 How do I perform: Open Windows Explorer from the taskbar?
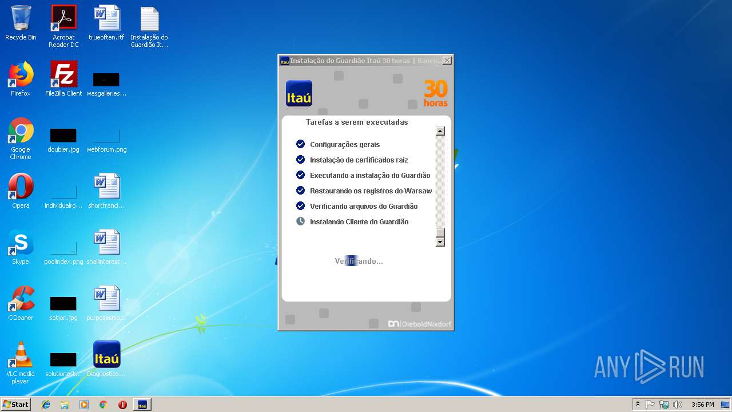point(65,405)
